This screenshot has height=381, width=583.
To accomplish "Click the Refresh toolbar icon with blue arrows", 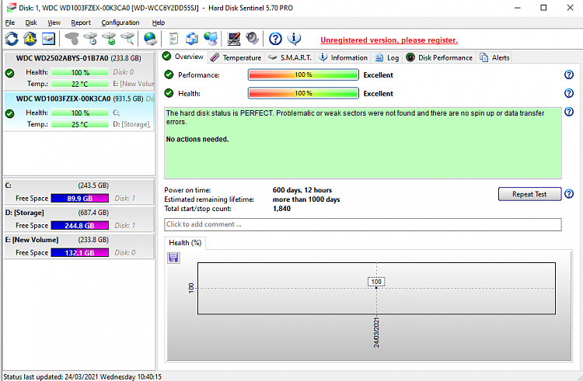I will point(12,39).
